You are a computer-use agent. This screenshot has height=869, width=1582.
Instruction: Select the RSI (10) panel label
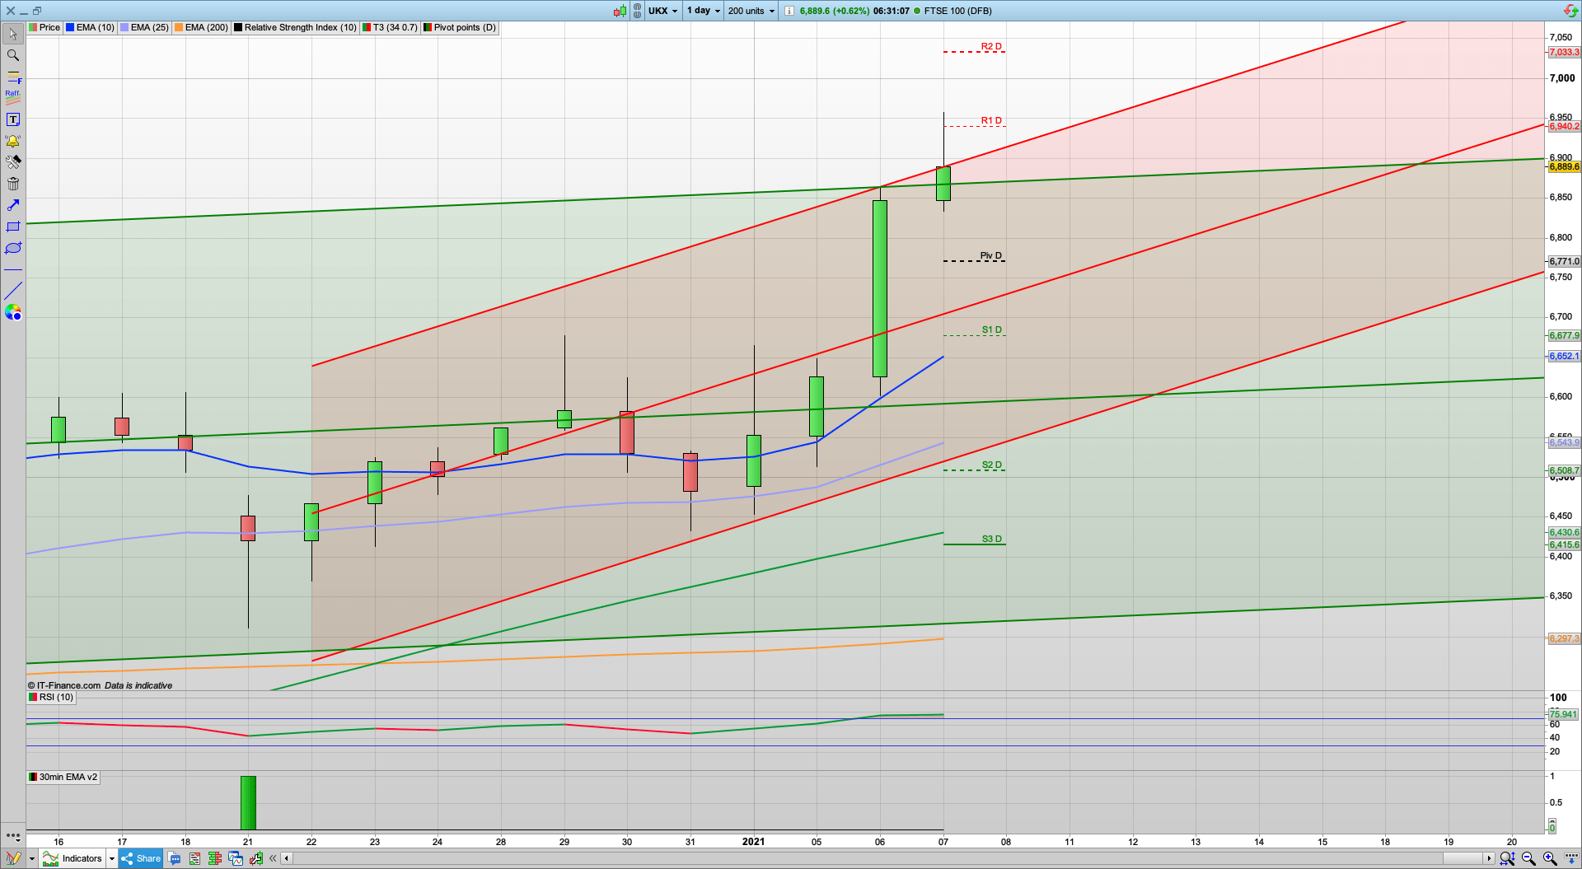click(51, 697)
